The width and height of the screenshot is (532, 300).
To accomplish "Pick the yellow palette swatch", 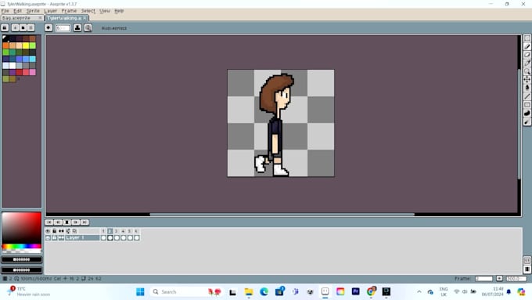I will pyautogui.click(x=26, y=45).
